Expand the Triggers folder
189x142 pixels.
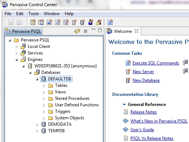click(x=44, y=112)
